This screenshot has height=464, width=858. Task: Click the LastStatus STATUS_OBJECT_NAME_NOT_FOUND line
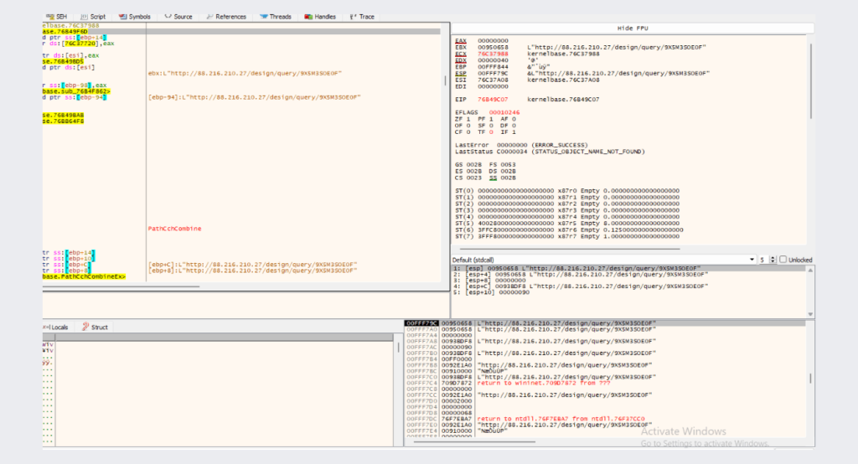pos(550,152)
